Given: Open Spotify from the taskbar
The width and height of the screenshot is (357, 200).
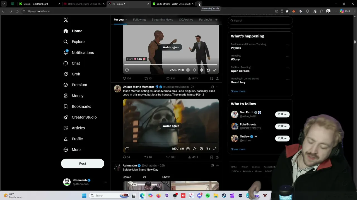Looking at the screenshot, I should tap(208, 196).
